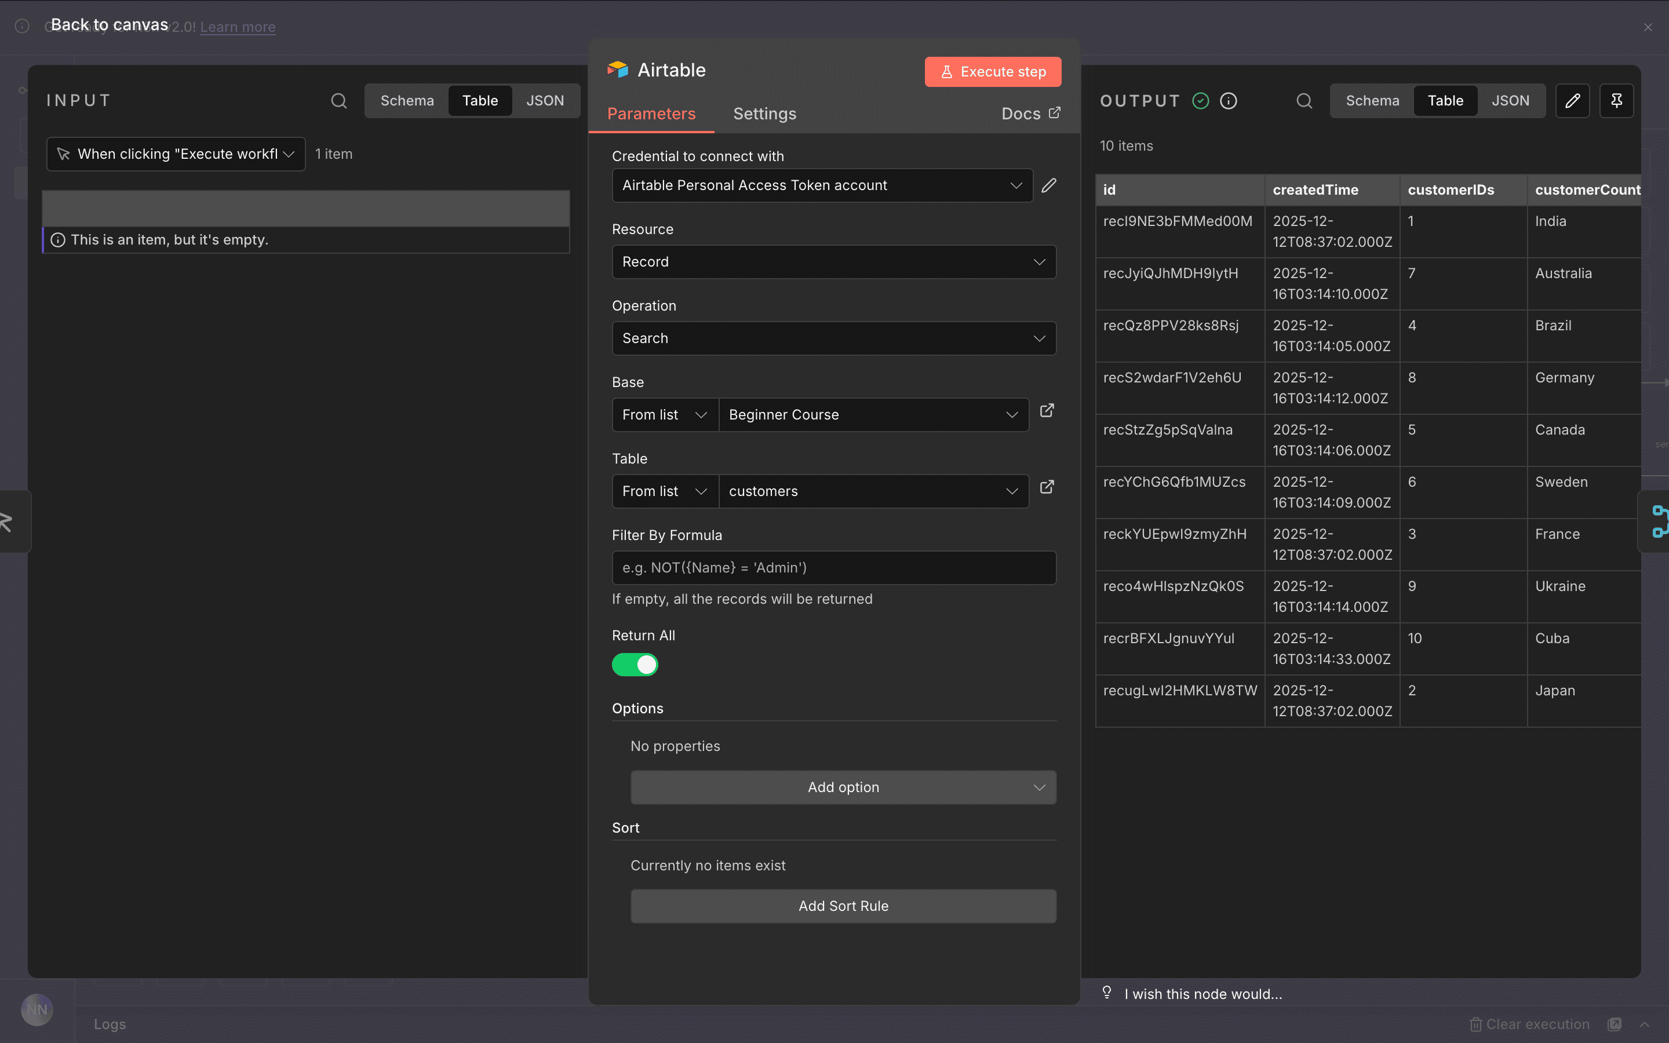Open the Base mode From list dropdown
The width and height of the screenshot is (1669, 1043).
(x=665, y=415)
